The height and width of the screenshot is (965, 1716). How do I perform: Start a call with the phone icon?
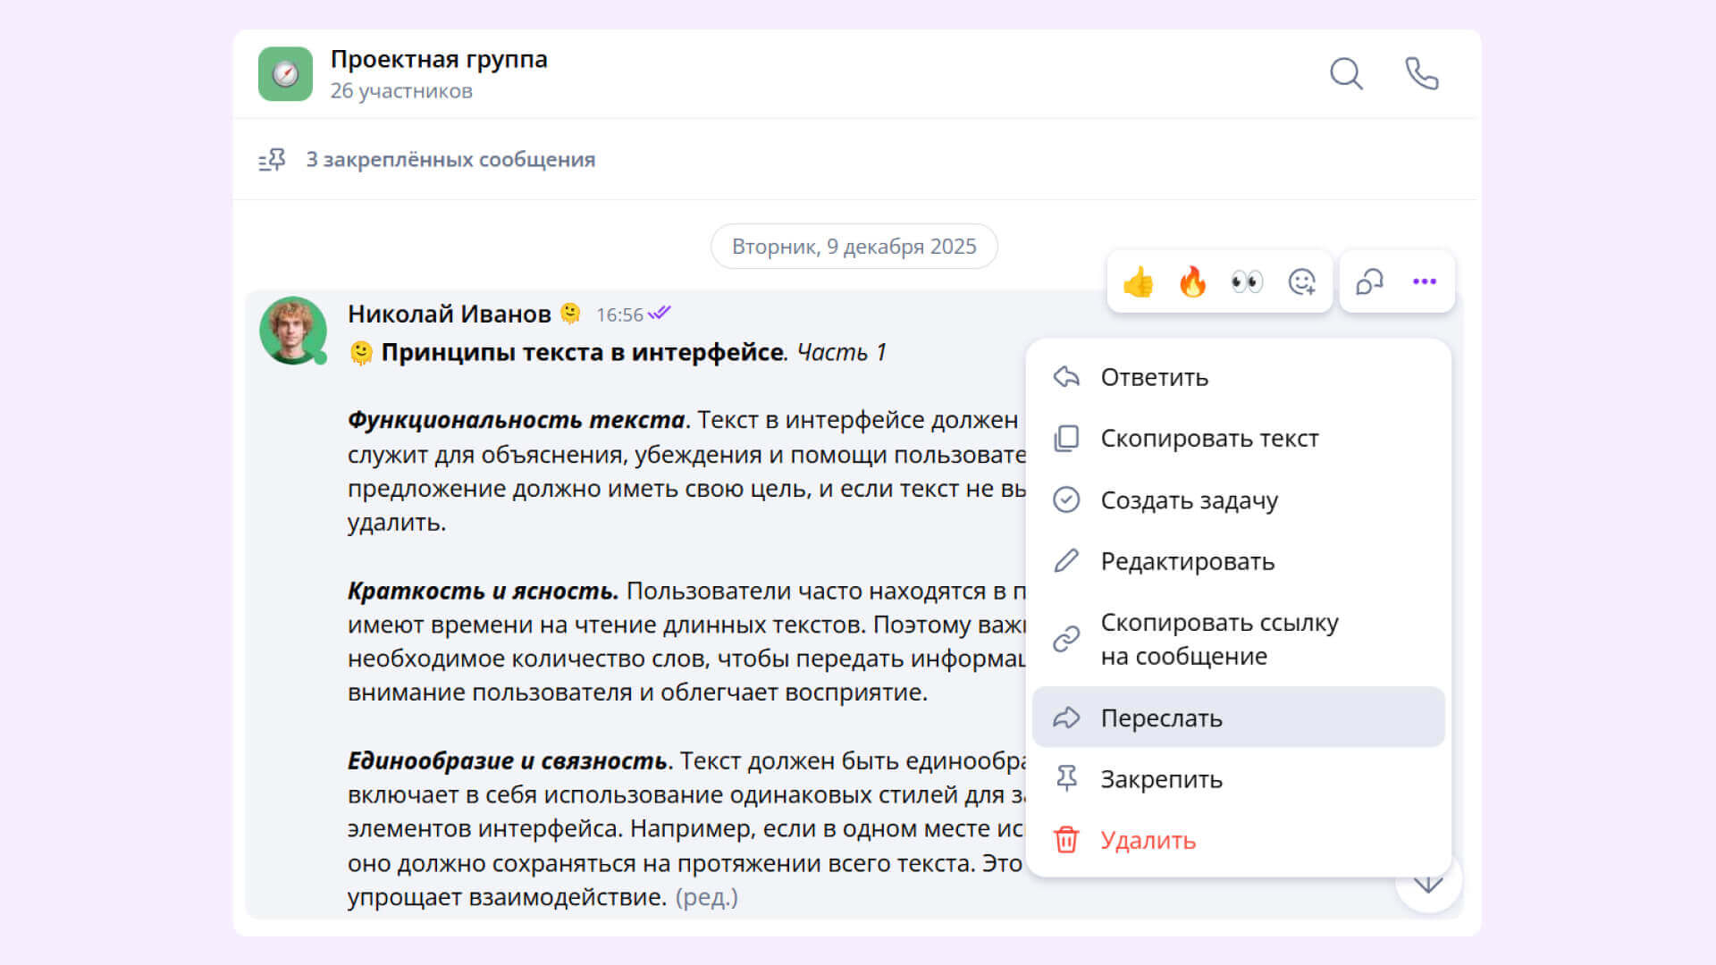coord(1421,74)
